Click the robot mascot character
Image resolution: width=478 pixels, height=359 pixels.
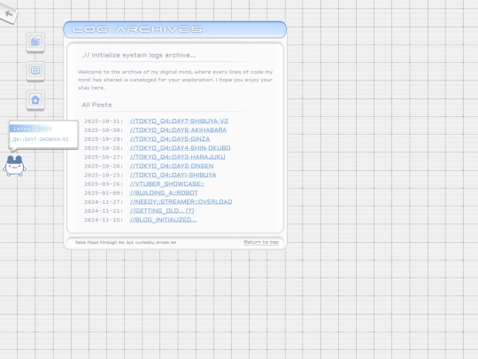(14, 166)
